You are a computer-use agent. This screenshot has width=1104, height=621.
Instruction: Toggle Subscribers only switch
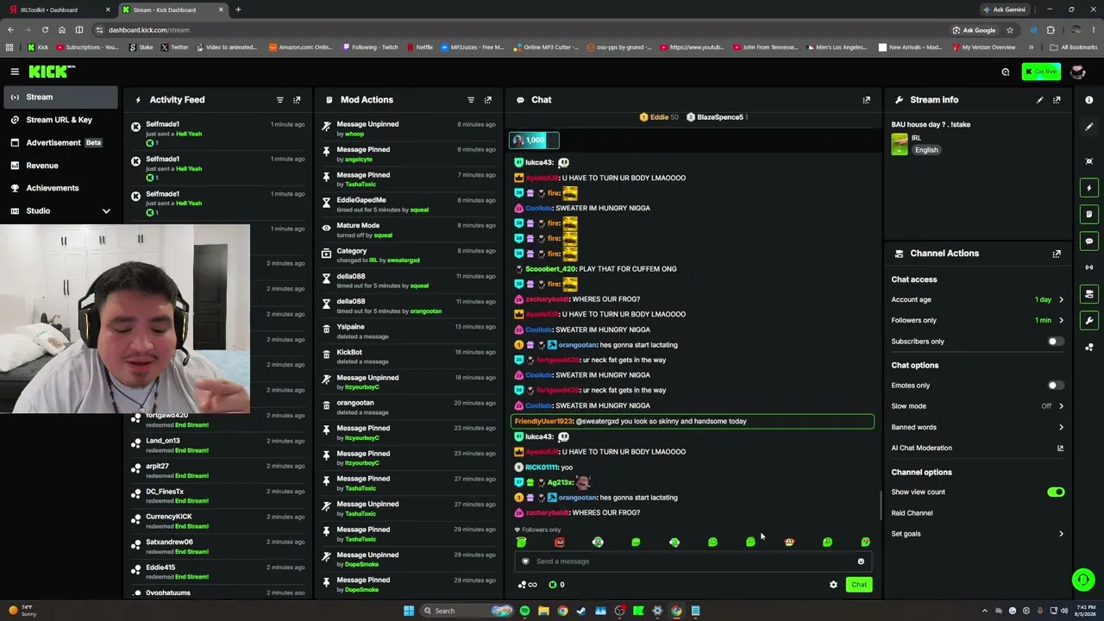point(1056,342)
